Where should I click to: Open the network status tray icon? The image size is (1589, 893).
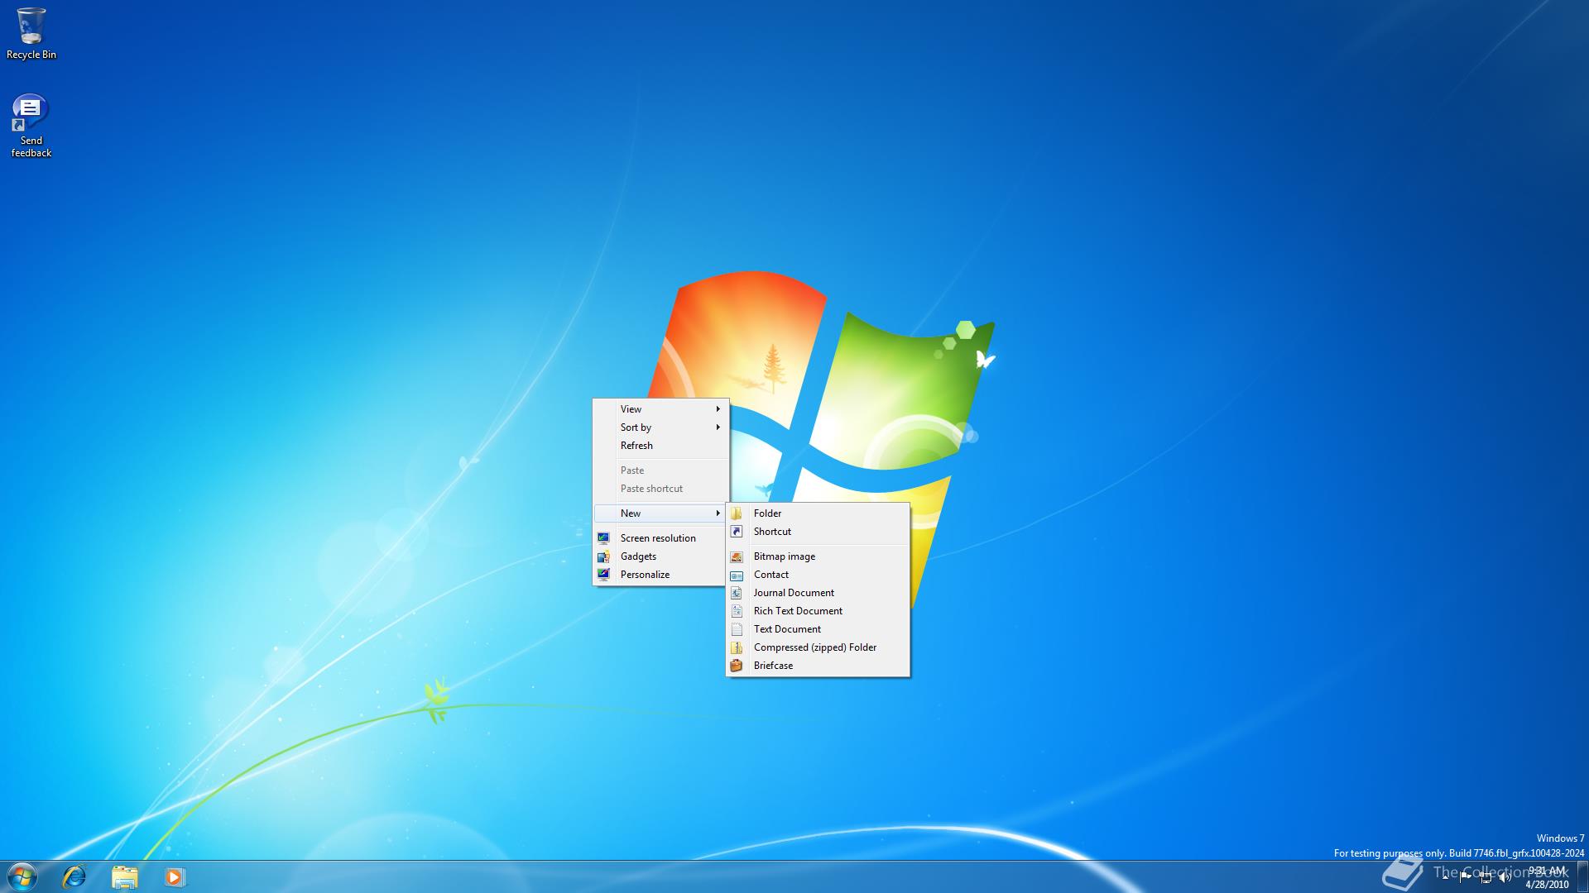(x=1486, y=877)
